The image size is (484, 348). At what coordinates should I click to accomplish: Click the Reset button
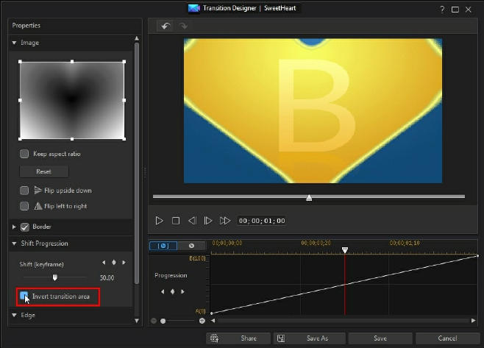coord(43,171)
